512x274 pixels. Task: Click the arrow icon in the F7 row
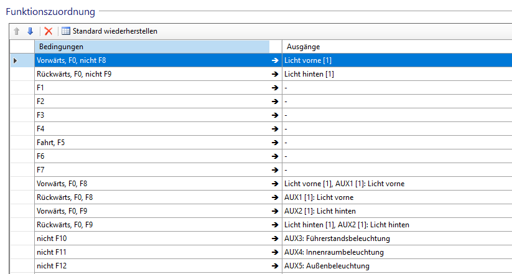click(x=275, y=170)
